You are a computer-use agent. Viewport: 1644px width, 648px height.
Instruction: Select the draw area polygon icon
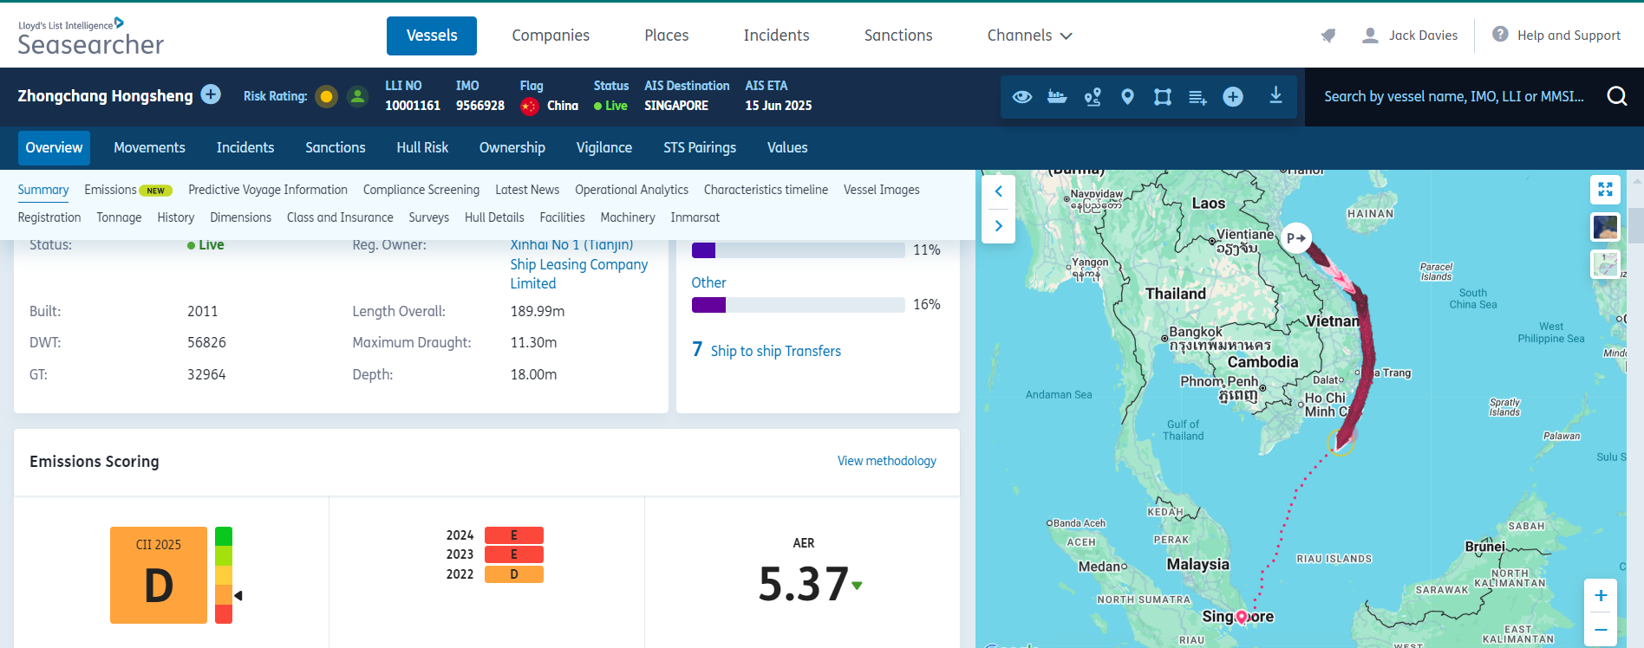pos(1163,96)
